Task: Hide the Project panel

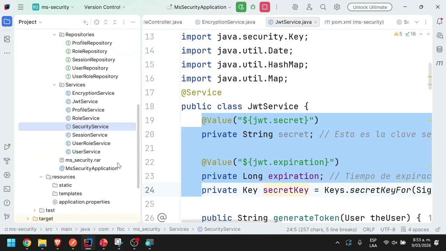Action: [133, 22]
